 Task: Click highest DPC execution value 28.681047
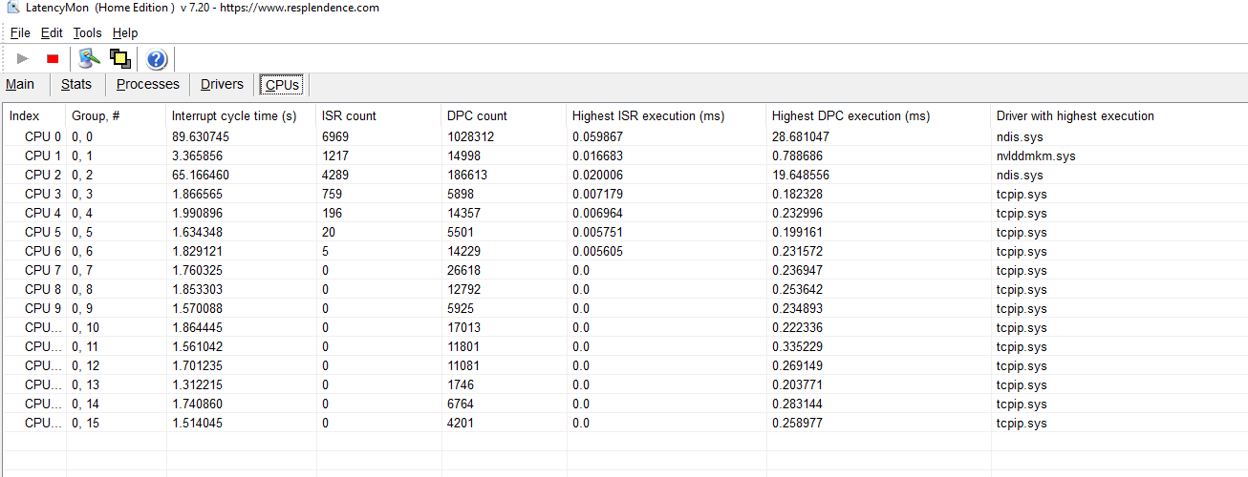point(801,136)
